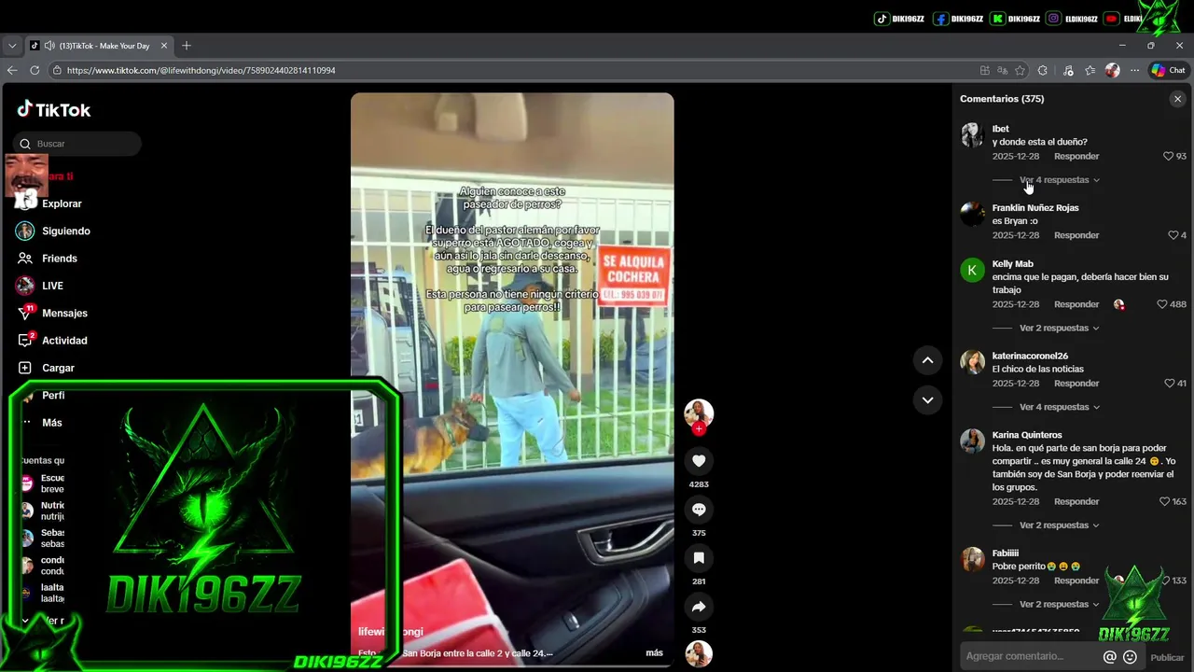
Task: Add page to favorites with star icon
Action: point(1020,70)
